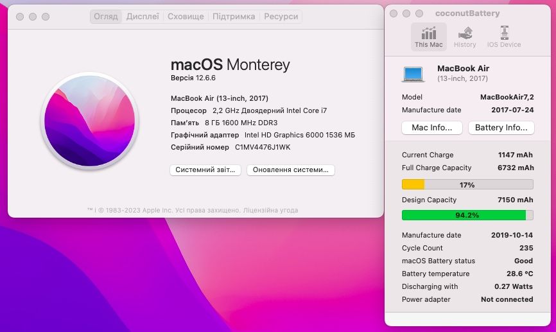Viewport: 556px width, 332px height.
Task: Switch to the Дисплеї tab
Action: coord(143,16)
